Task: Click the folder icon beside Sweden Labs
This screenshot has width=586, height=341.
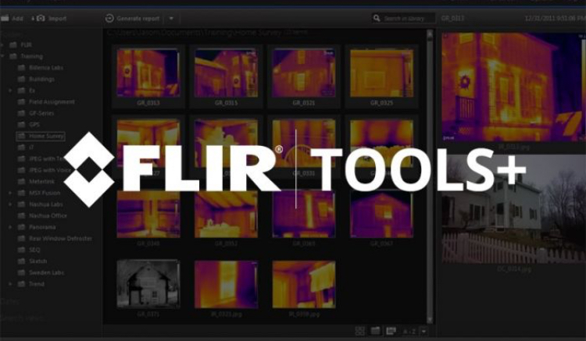Action: click(22, 272)
